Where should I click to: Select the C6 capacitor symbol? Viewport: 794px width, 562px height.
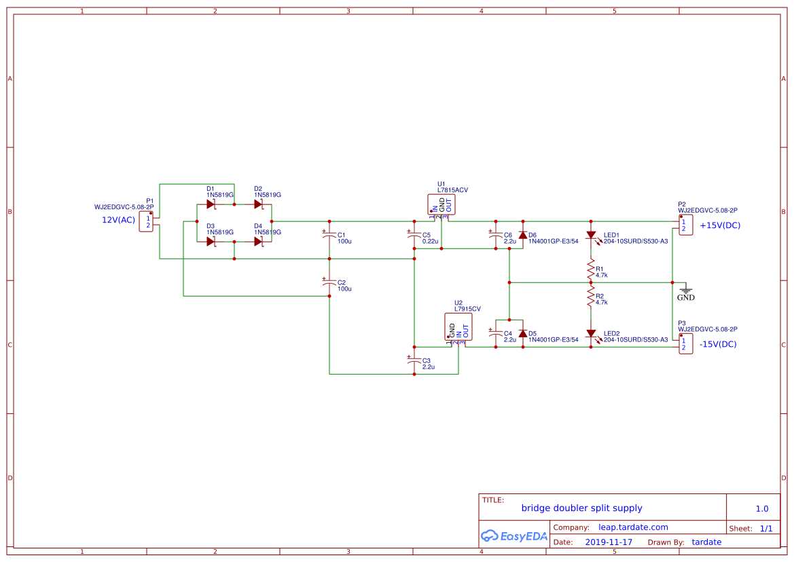pos(496,235)
